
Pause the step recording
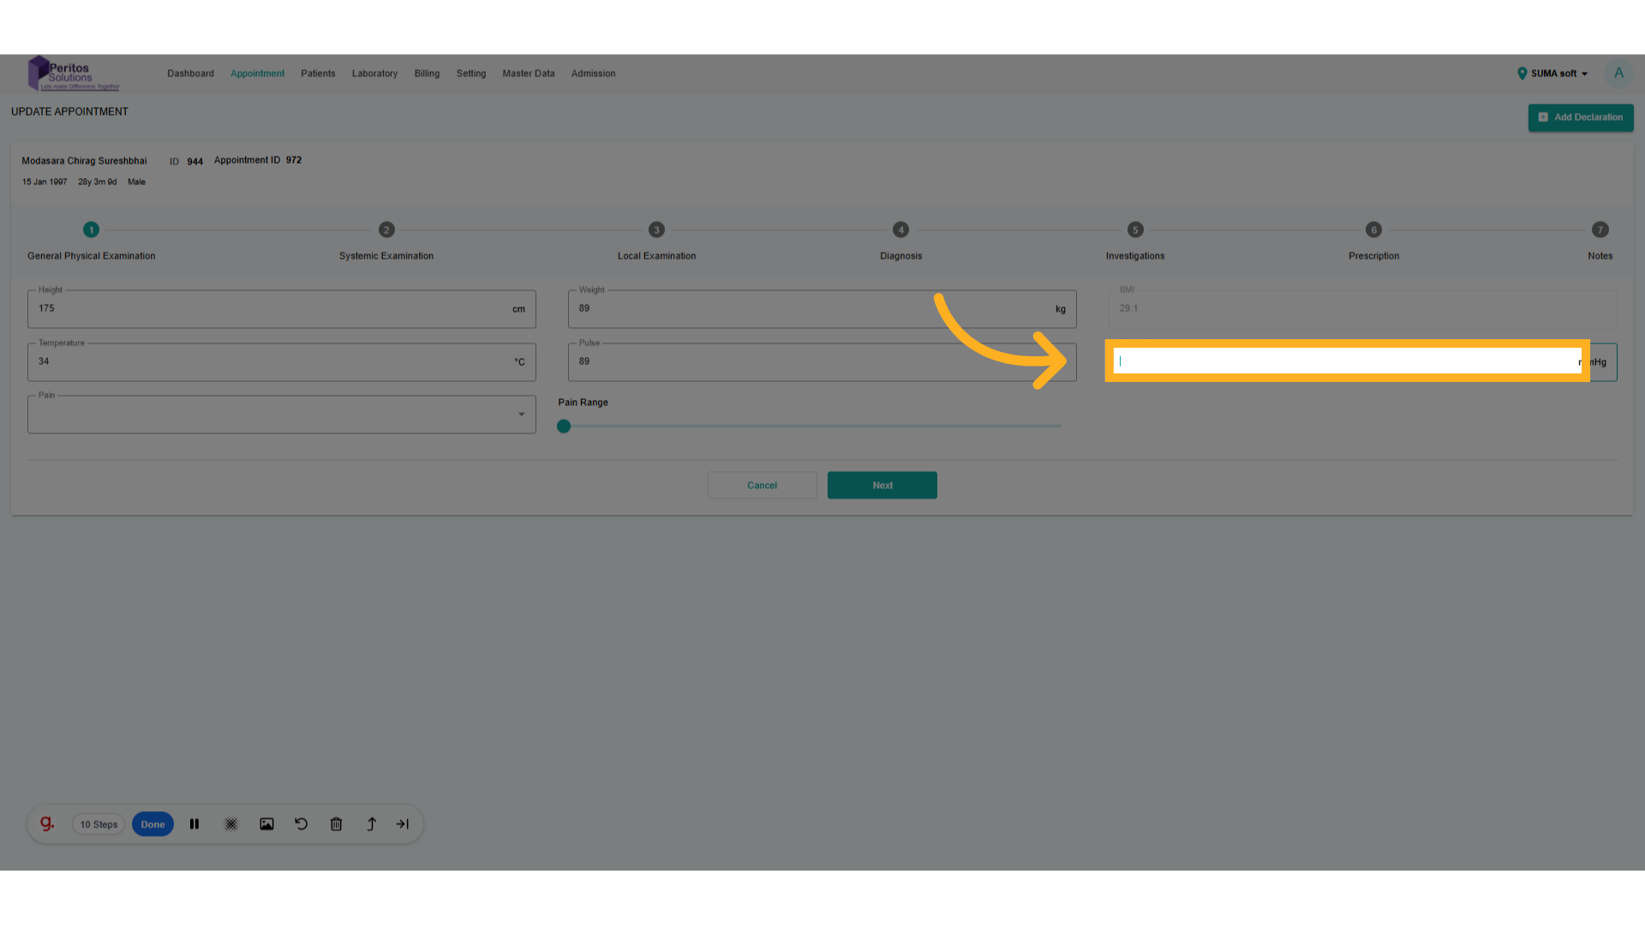point(194,824)
